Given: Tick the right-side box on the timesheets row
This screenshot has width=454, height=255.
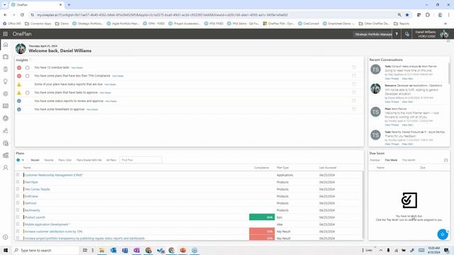Looking at the screenshot, I should [x=354, y=109].
